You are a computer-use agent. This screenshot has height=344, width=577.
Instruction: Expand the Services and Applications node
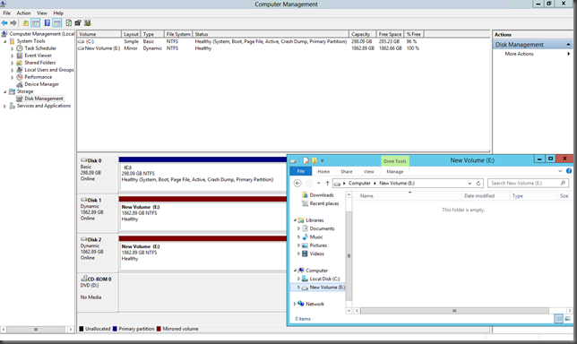4,106
